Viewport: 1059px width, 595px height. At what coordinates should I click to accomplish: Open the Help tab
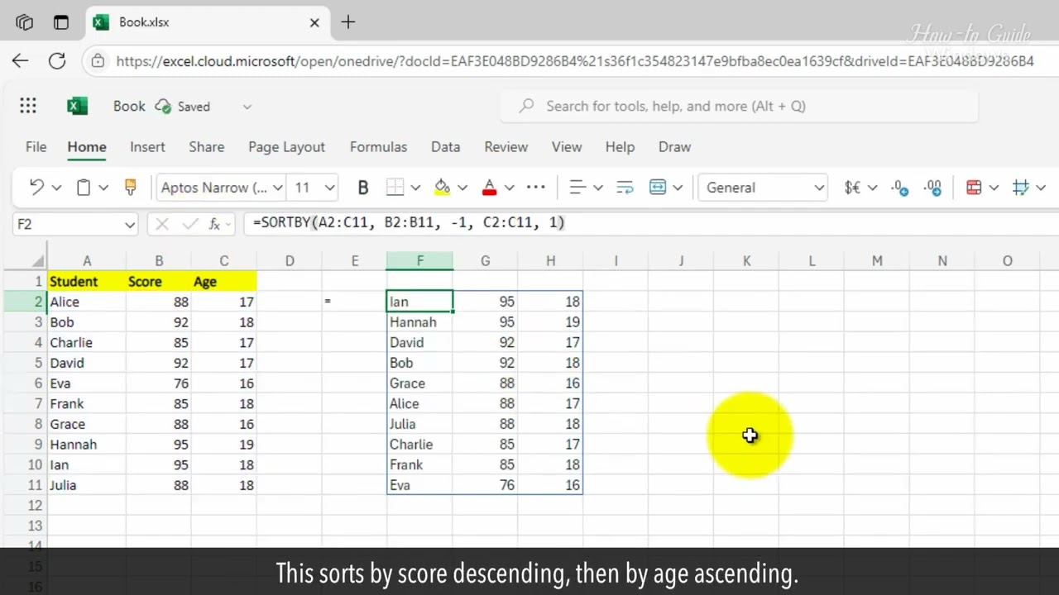[620, 147]
